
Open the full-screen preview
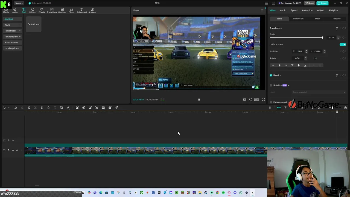[x=264, y=100]
